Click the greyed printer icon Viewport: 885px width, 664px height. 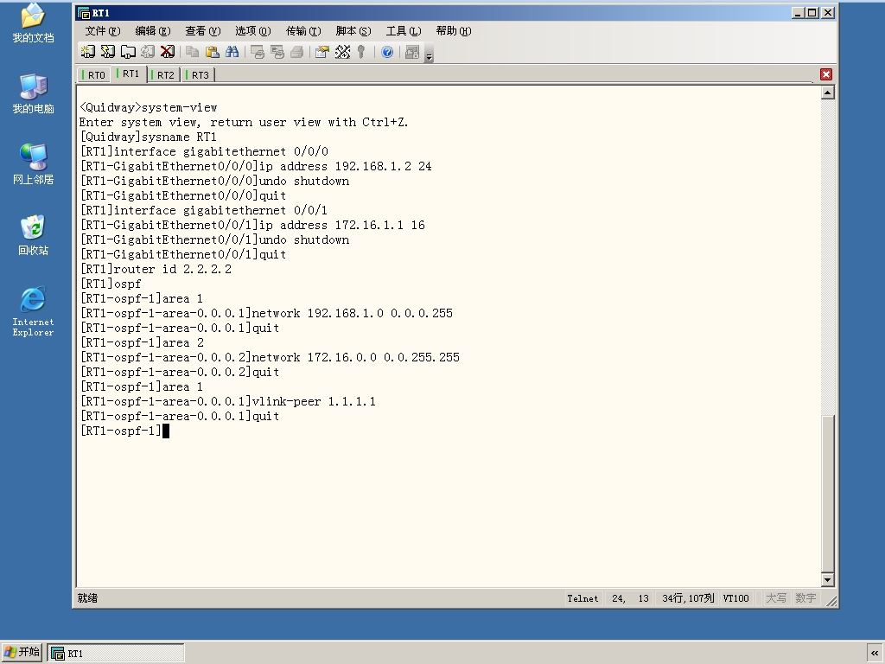pos(297,52)
